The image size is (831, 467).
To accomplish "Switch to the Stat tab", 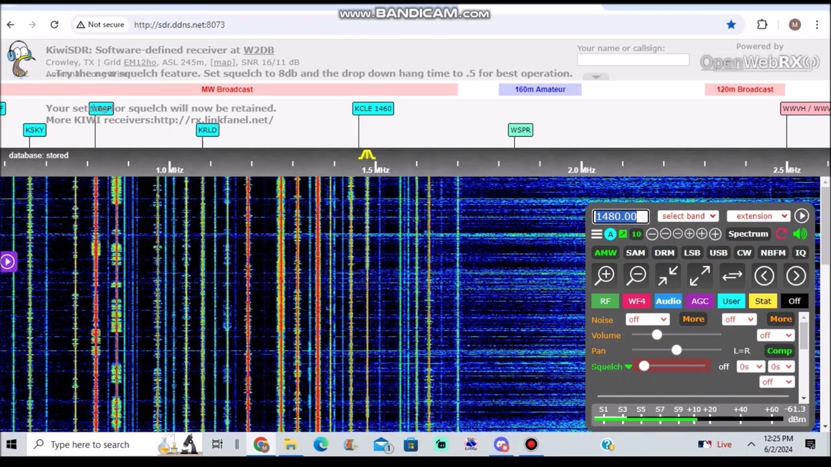I will click(x=763, y=301).
